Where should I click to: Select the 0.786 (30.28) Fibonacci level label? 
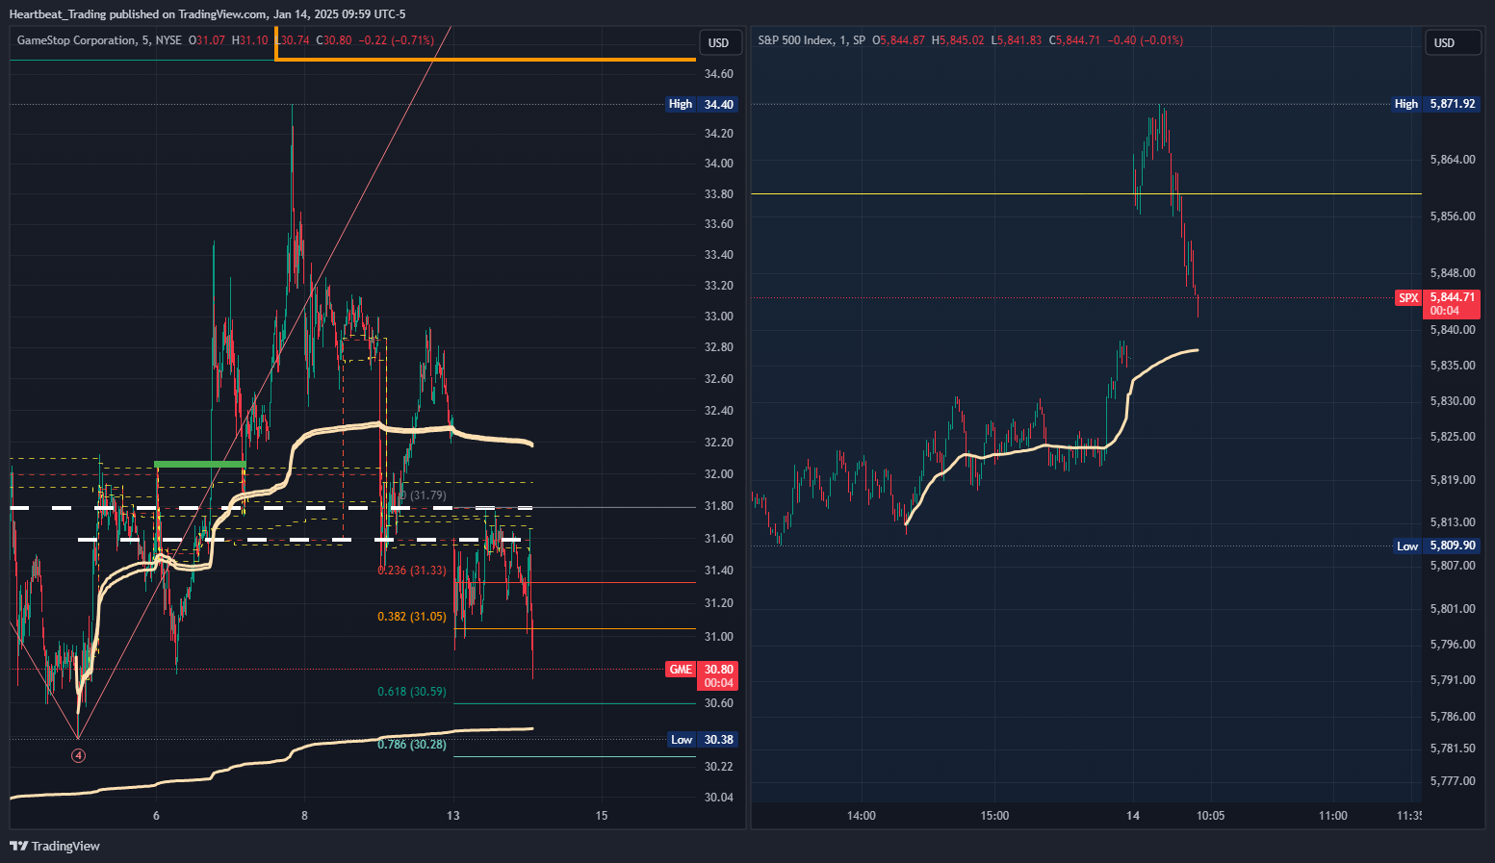(412, 745)
